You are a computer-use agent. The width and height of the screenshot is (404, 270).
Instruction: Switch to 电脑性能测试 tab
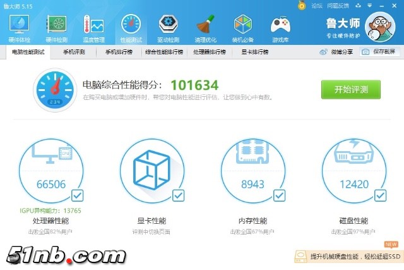pos(28,52)
